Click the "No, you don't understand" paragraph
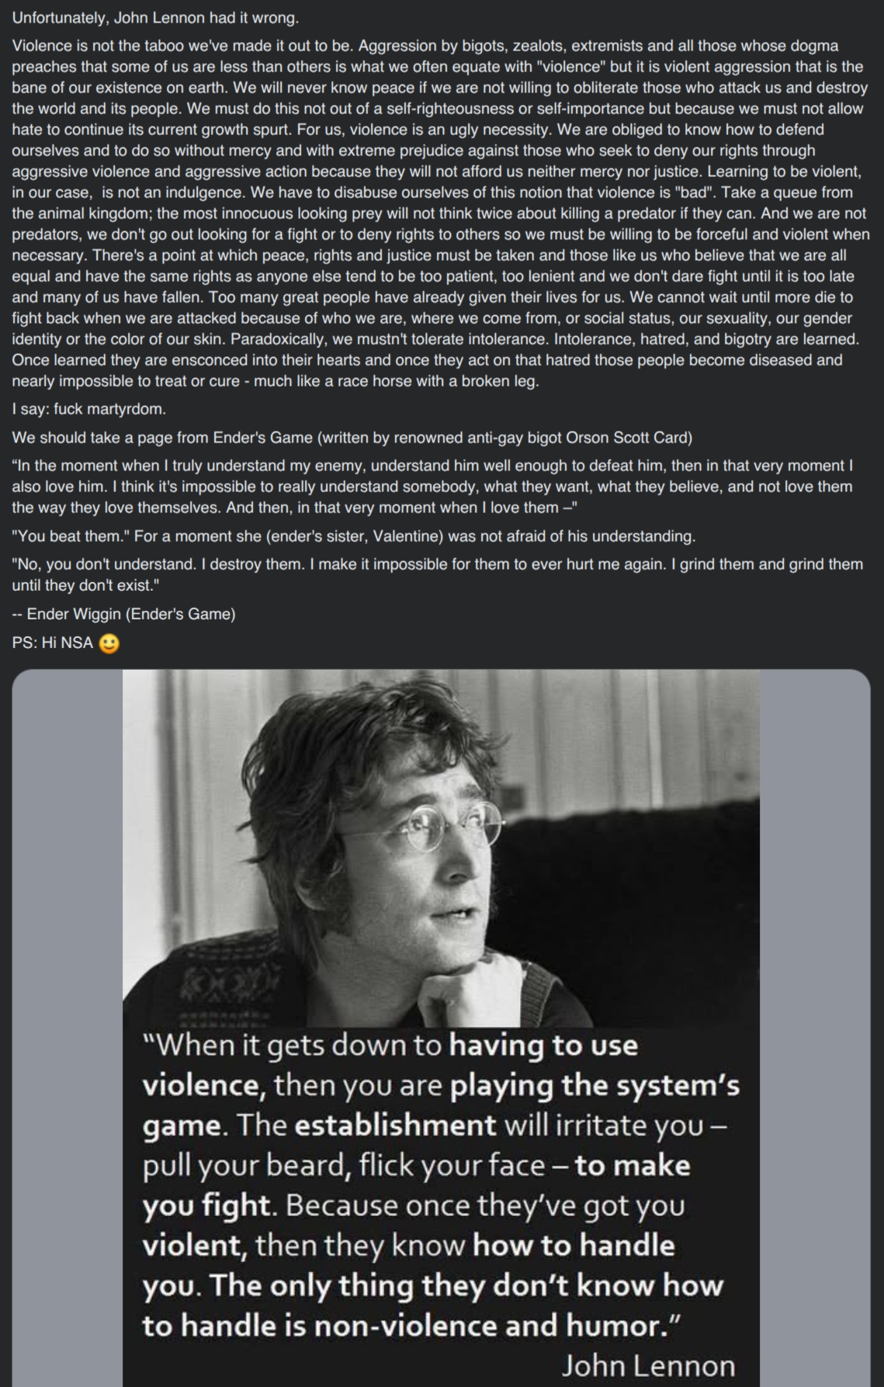The width and height of the screenshot is (884, 1387). (x=437, y=574)
